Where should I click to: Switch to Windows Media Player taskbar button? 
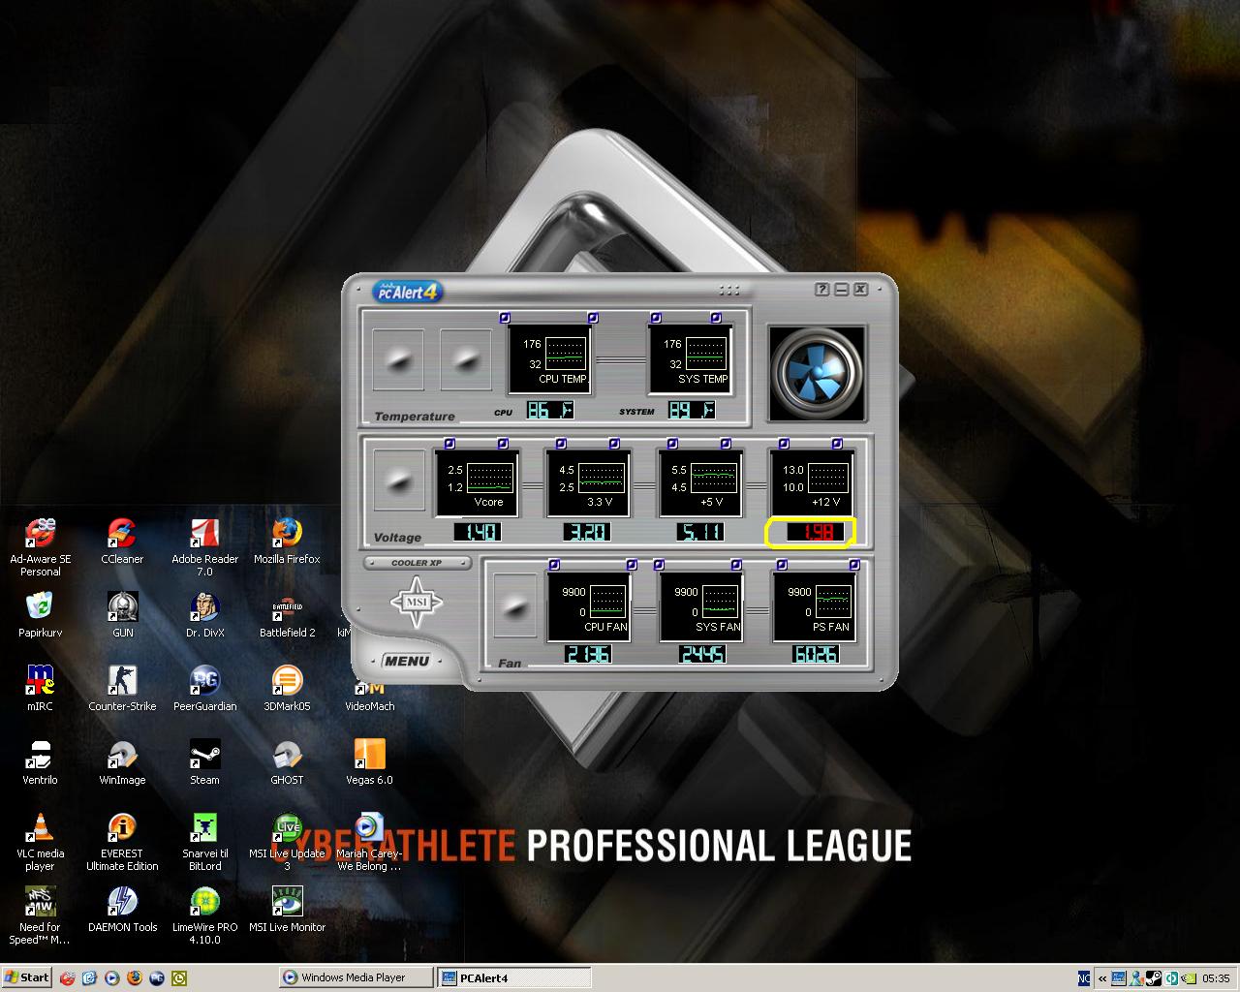(x=355, y=977)
